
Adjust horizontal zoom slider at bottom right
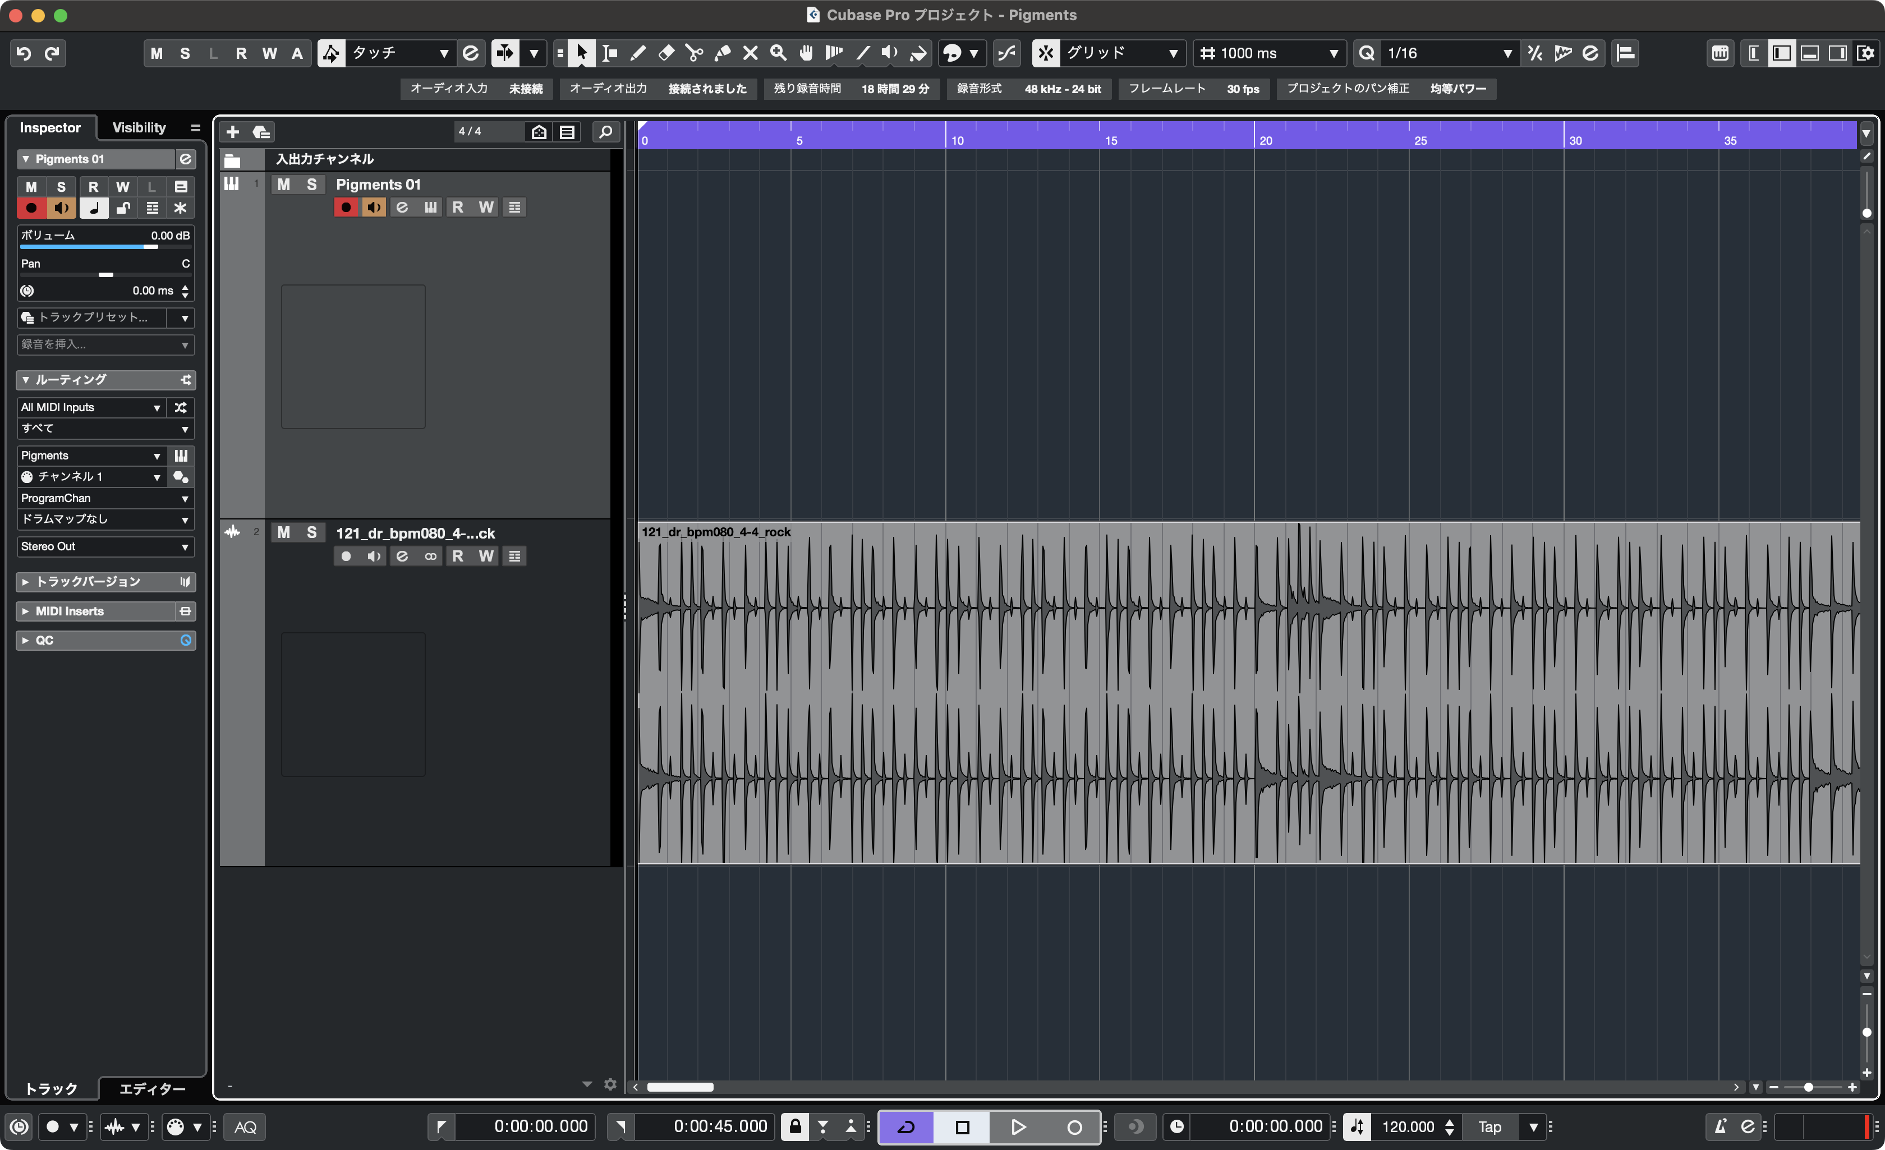click(x=1809, y=1087)
